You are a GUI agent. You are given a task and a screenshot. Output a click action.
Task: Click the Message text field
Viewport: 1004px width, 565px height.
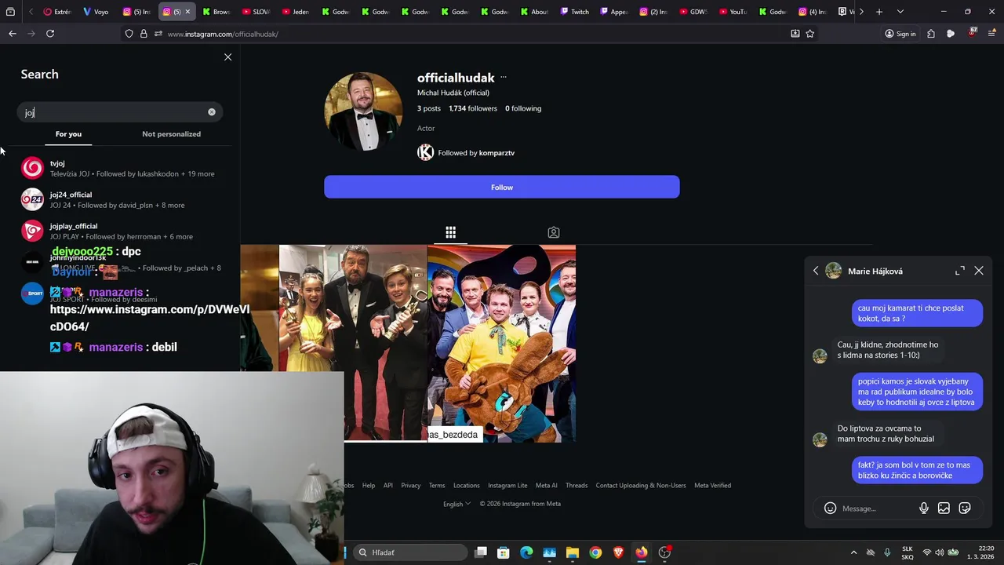tap(877, 508)
